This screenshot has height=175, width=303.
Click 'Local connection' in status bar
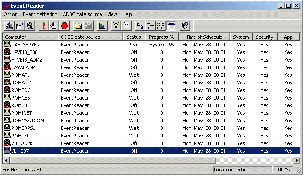click(232, 170)
